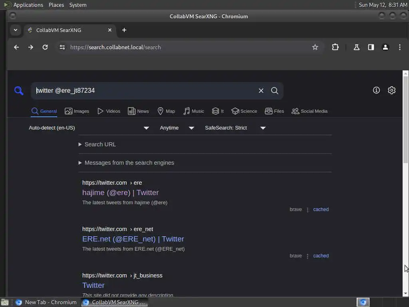Expand Messages from the search engines

(126, 163)
